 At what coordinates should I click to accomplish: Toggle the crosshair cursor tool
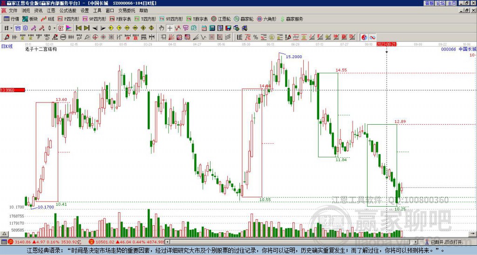[x=170, y=28]
